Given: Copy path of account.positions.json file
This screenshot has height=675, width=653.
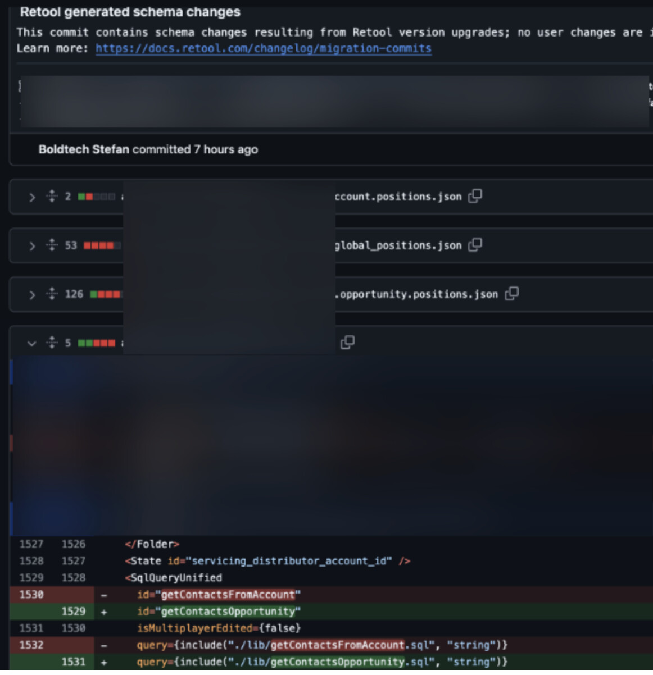Looking at the screenshot, I should pos(475,196).
